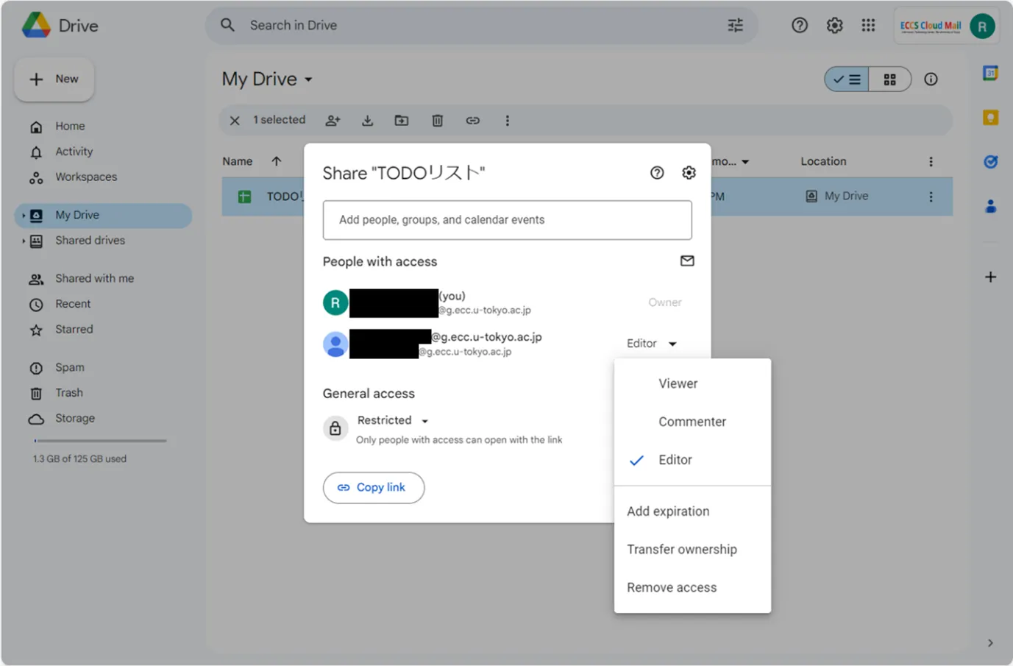Screen dimensions: 1013x666
Task: Click the Copy link button in dialog
Action: pos(374,487)
